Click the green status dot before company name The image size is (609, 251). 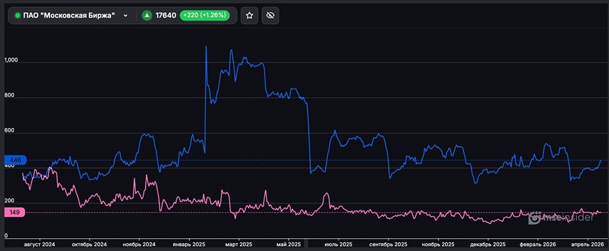pos(17,16)
